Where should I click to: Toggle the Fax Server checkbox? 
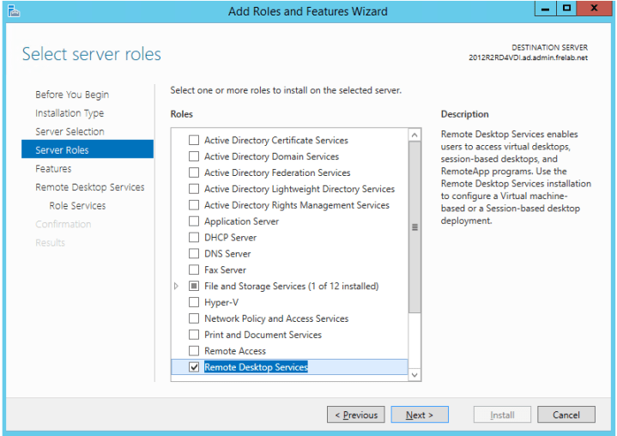point(194,270)
